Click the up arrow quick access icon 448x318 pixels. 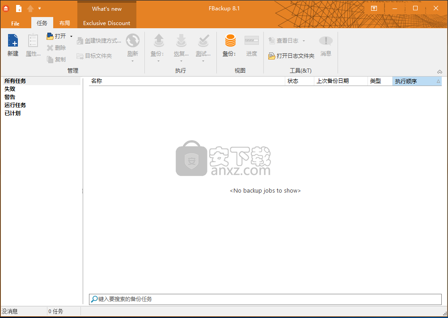[30, 9]
